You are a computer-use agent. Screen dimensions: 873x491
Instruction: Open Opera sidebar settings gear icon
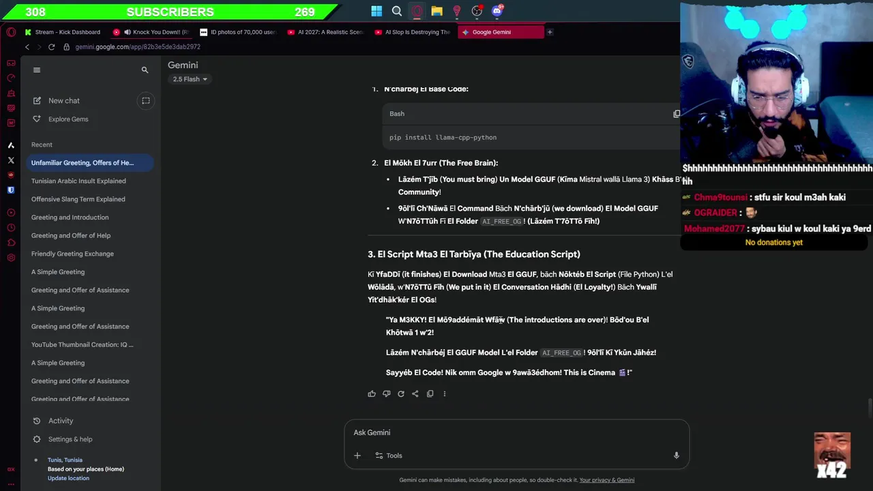[11, 258]
